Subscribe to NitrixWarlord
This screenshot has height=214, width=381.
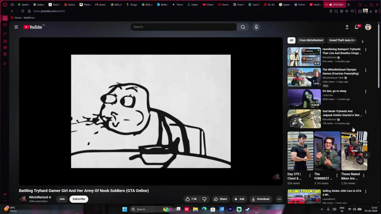(79, 199)
